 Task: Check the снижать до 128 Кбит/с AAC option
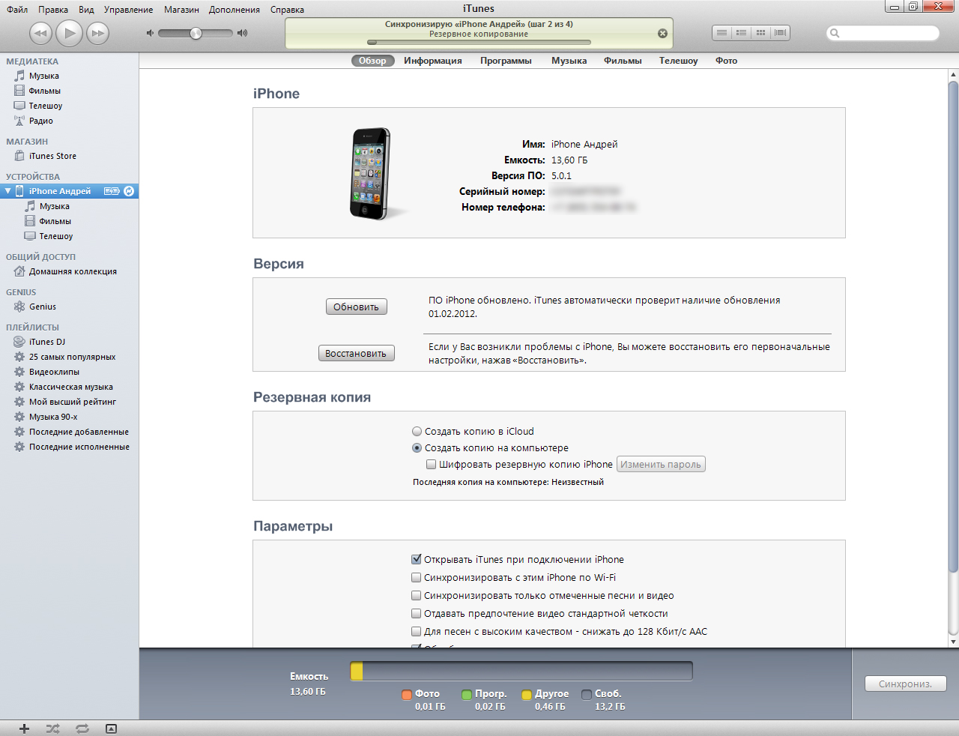[417, 632]
